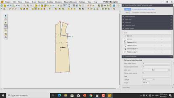Viewport: 174px width, 98px height.
Task: Click the Windows Start button
Action: [3, 96]
